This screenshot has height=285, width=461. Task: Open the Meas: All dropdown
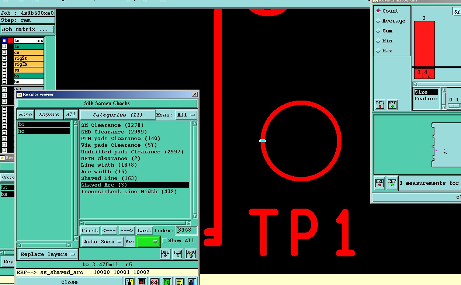click(x=186, y=115)
